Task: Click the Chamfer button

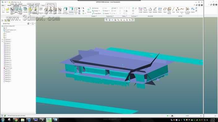Action: tap(106, 14)
